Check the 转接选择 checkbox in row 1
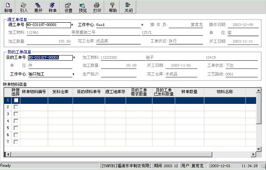 click(x=16, y=100)
